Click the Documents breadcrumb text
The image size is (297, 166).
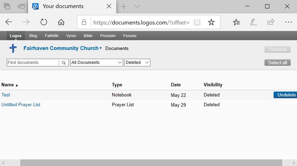pos(117,49)
